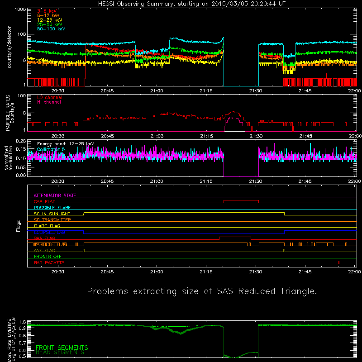Click the 21:15 tick label under the particle rates panel
Screen dimensions: 362x362
point(206,136)
